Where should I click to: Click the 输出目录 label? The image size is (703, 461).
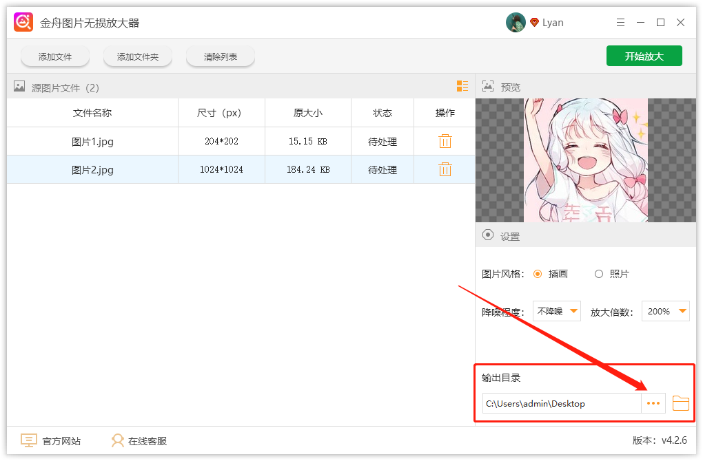coord(501,378)
